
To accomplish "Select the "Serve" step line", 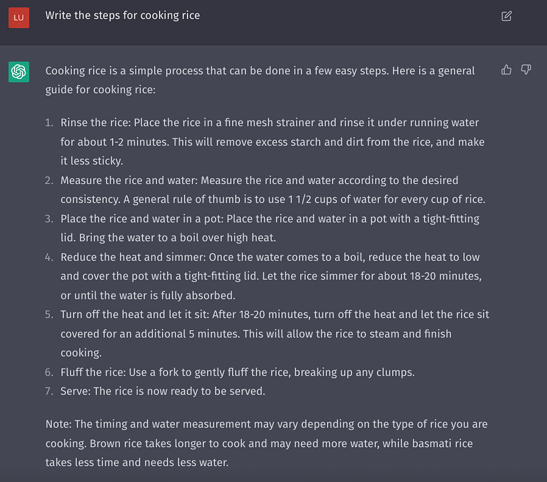I will pyautogui.click(x=163, y=391).
